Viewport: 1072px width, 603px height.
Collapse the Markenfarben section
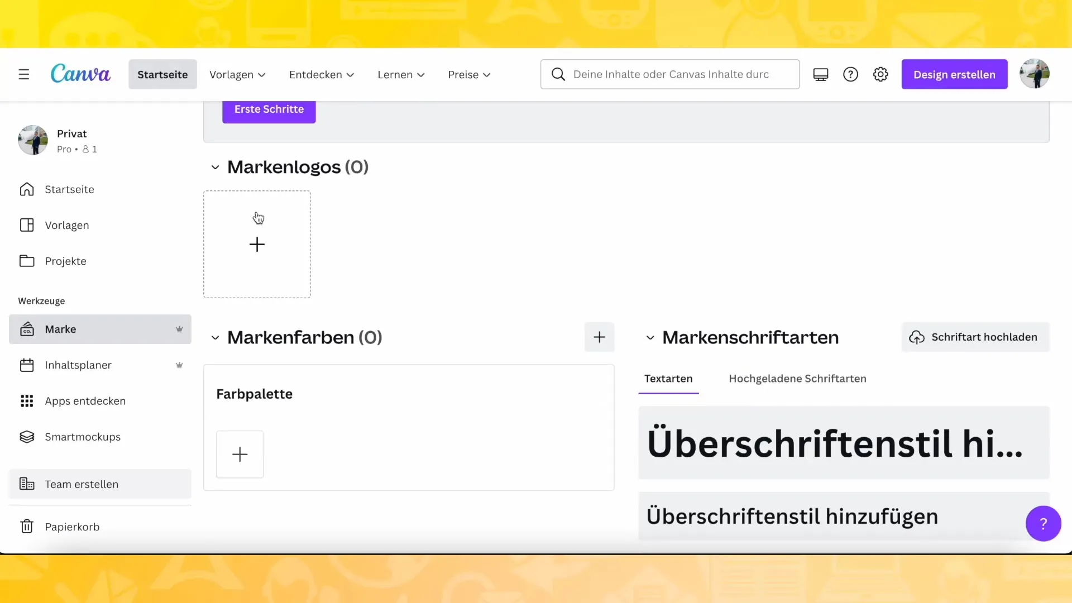tap(215, 337)
